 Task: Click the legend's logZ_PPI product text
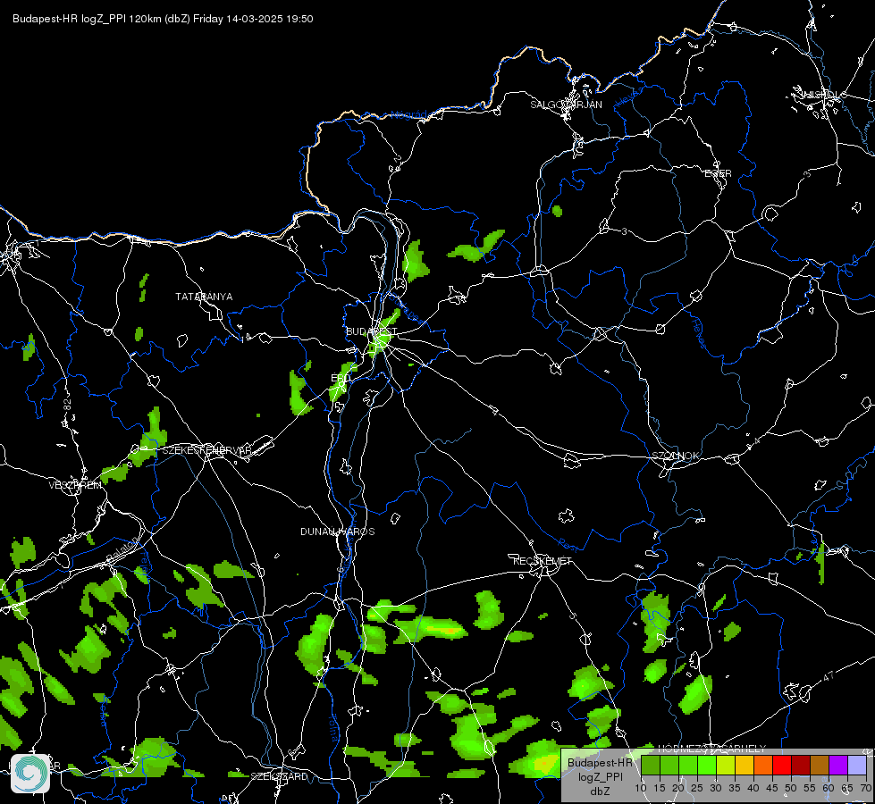pyautogui.click(x=601, y=776)
